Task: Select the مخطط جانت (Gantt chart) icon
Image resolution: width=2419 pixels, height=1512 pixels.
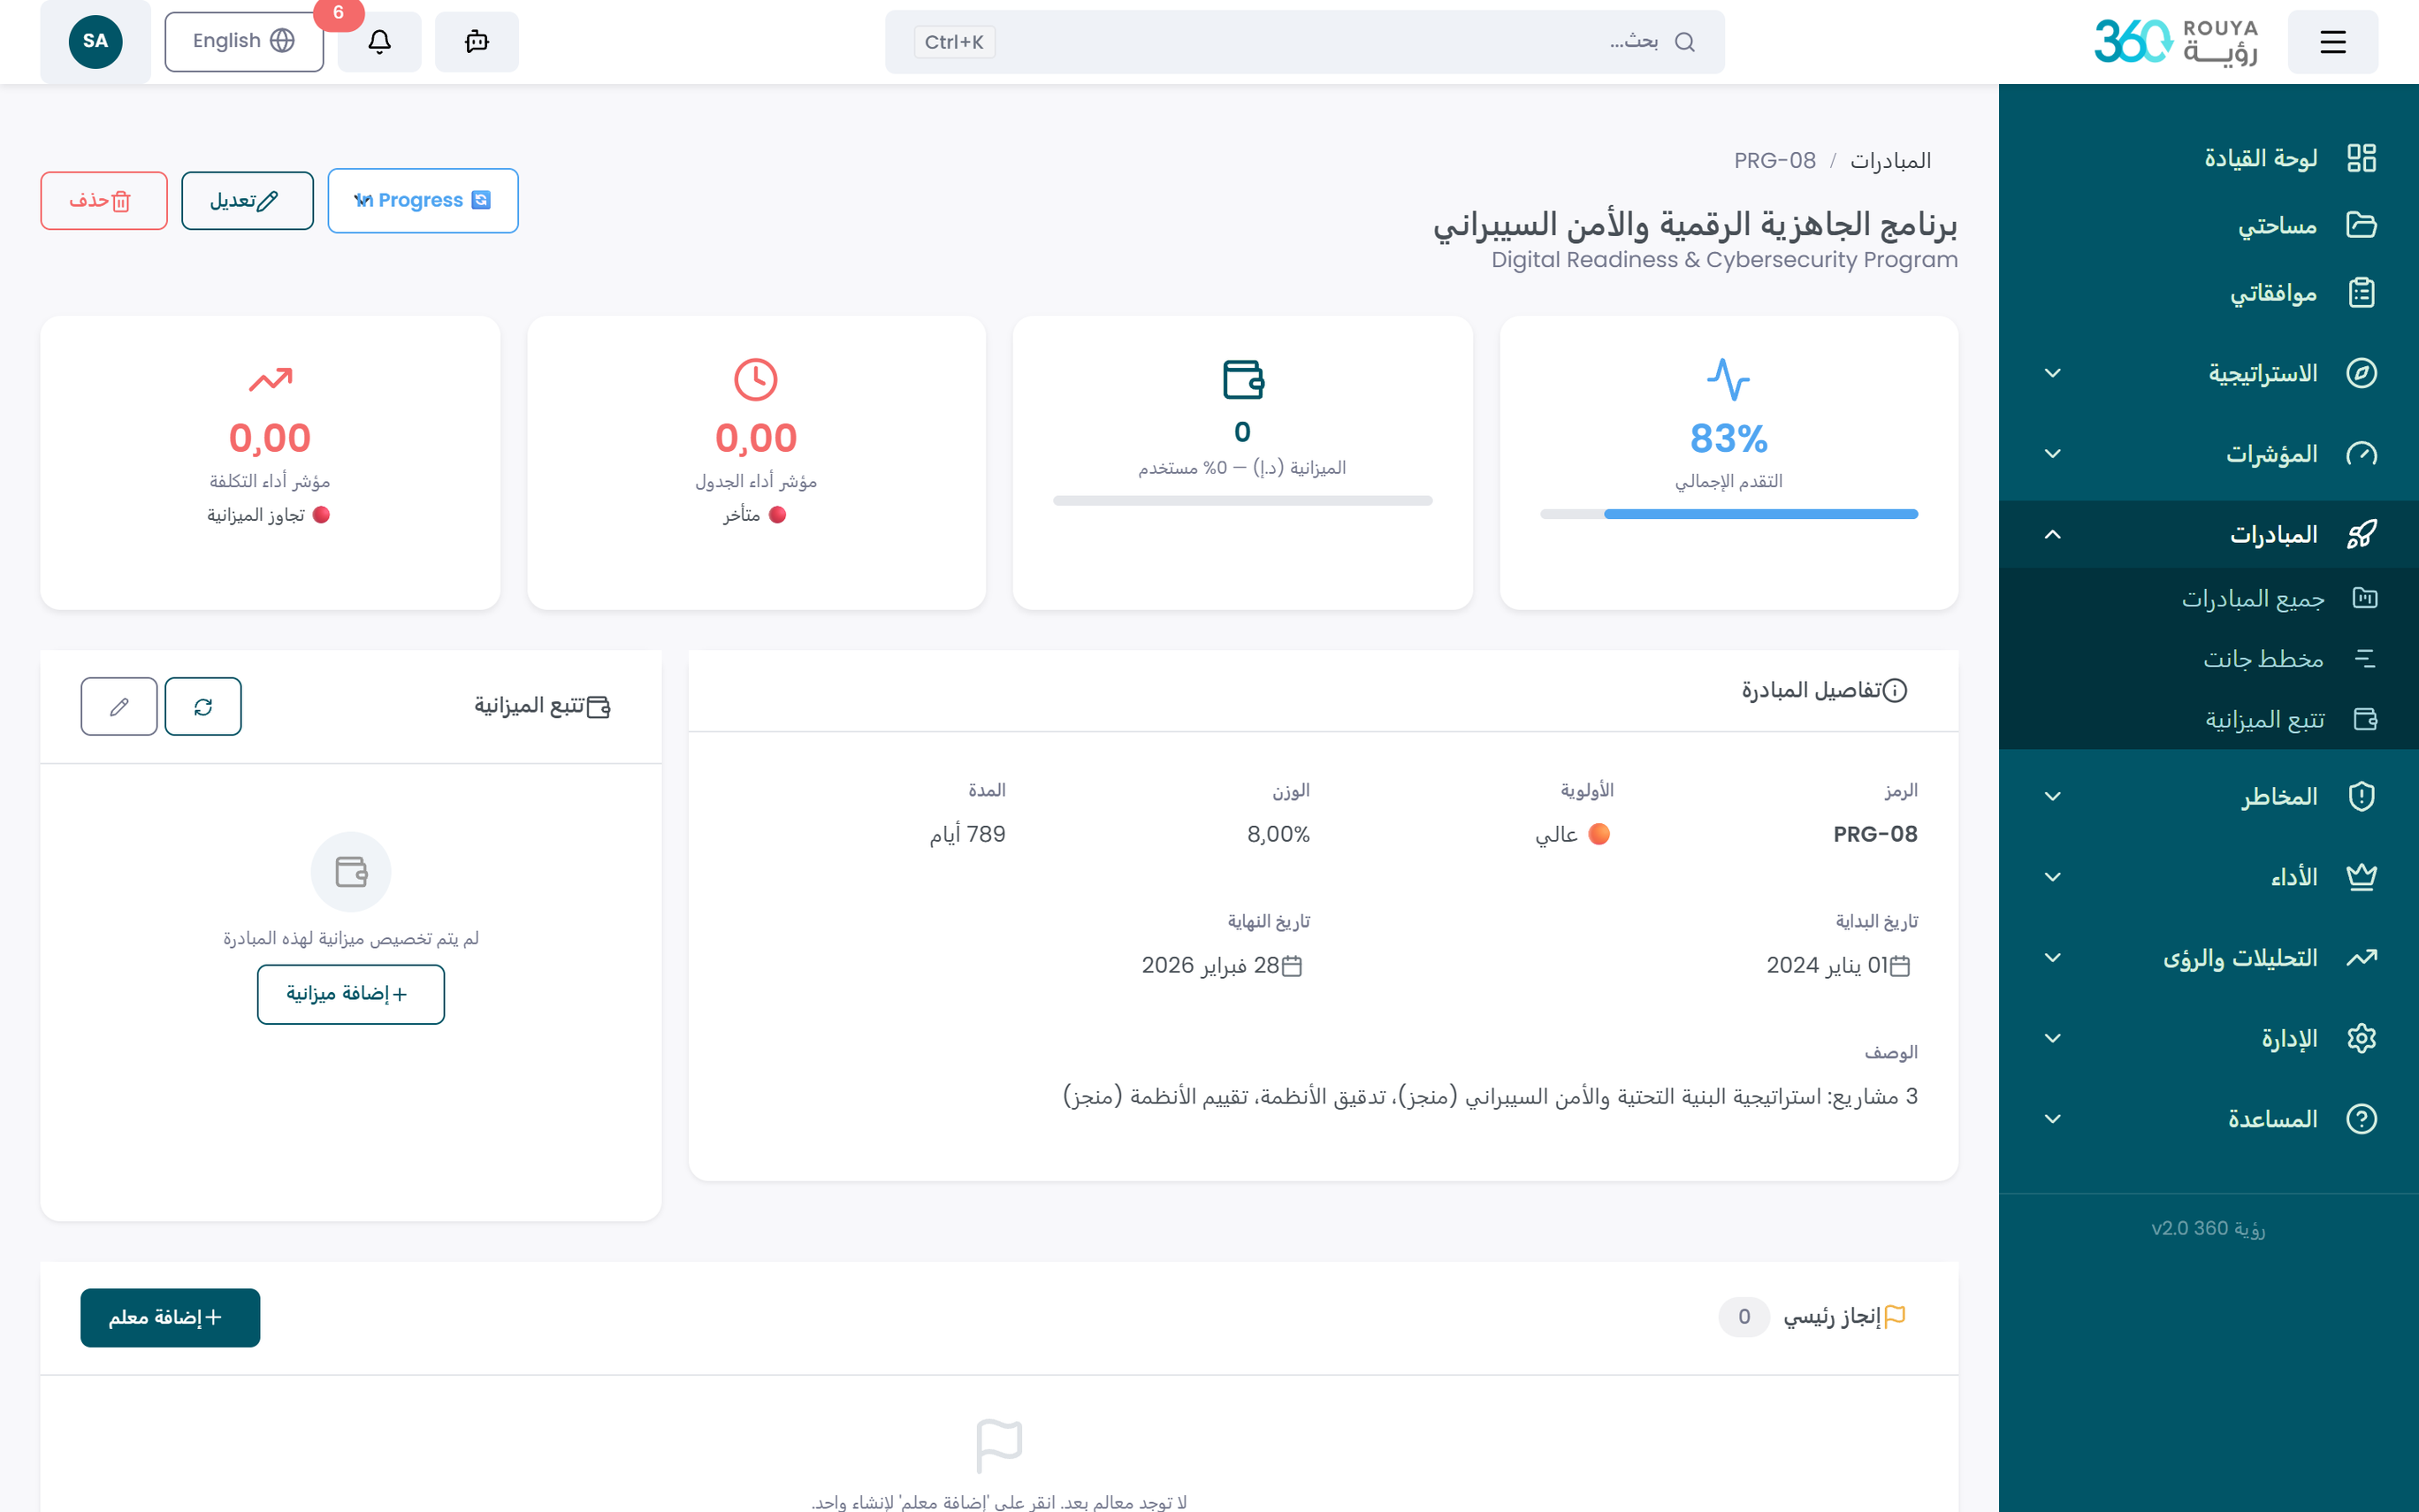Action: (2366, 658)
